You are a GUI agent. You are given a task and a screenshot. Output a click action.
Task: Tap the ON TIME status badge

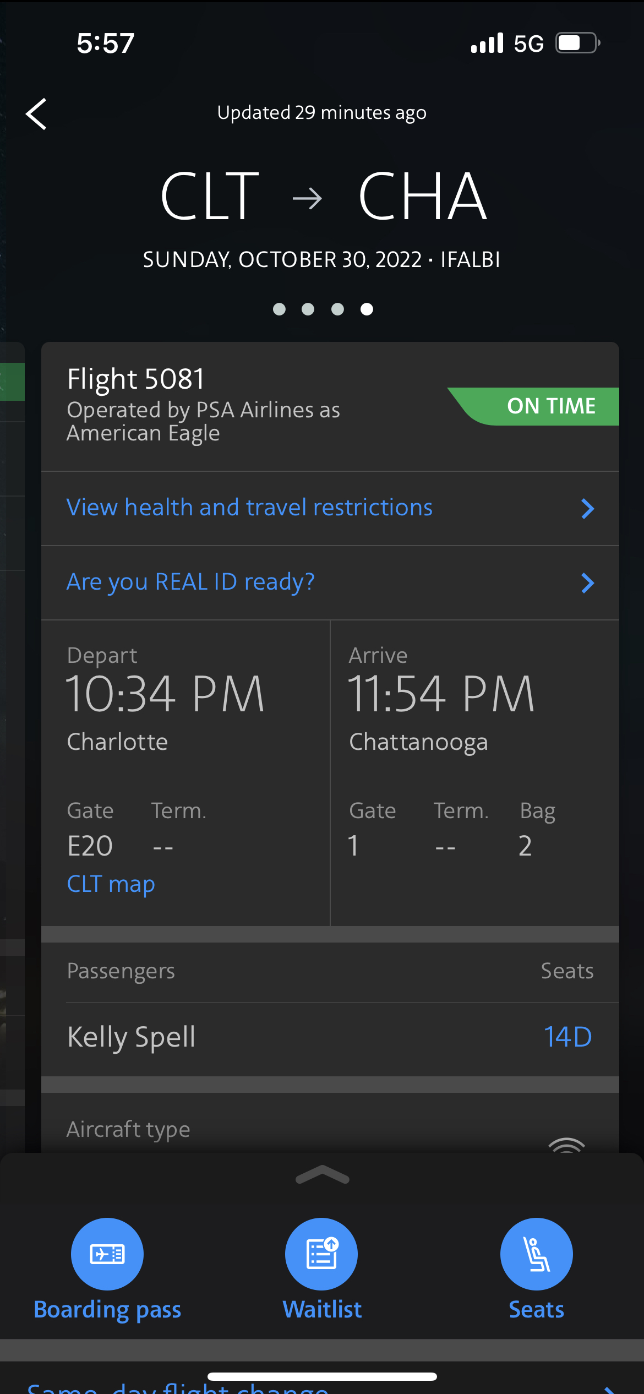[x=545, y=406]
